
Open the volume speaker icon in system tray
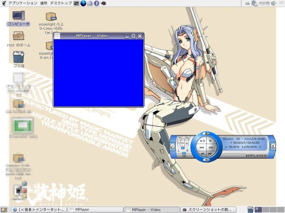274,3
